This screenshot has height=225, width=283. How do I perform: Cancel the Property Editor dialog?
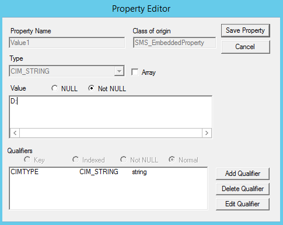pos(246,47)
